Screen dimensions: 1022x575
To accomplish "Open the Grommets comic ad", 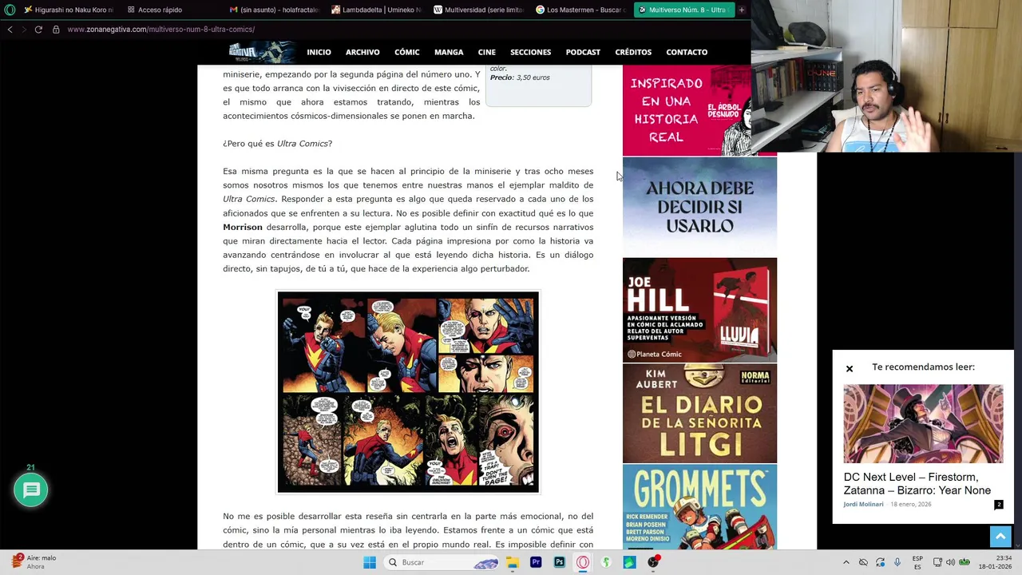I will (699, 507).
